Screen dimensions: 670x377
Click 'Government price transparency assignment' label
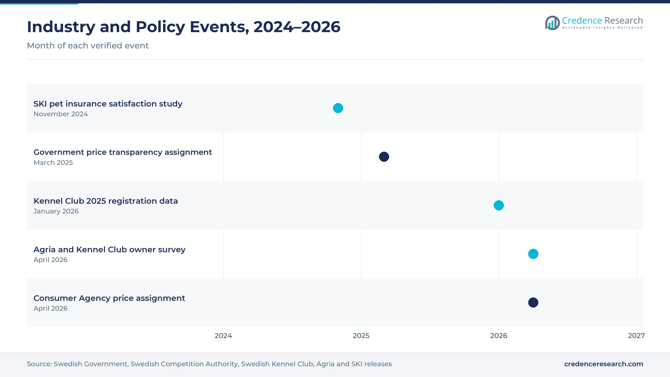tap(123, 152)
